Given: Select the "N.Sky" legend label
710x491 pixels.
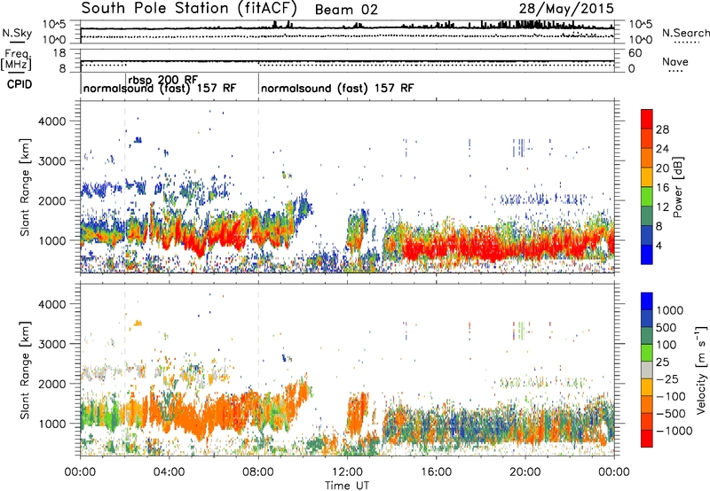Looking at the screenshot, I should point(17,33).
